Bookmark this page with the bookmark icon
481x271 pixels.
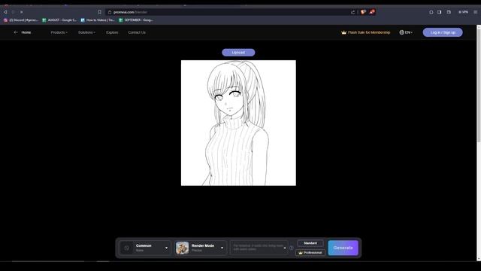tap(100, 12)
